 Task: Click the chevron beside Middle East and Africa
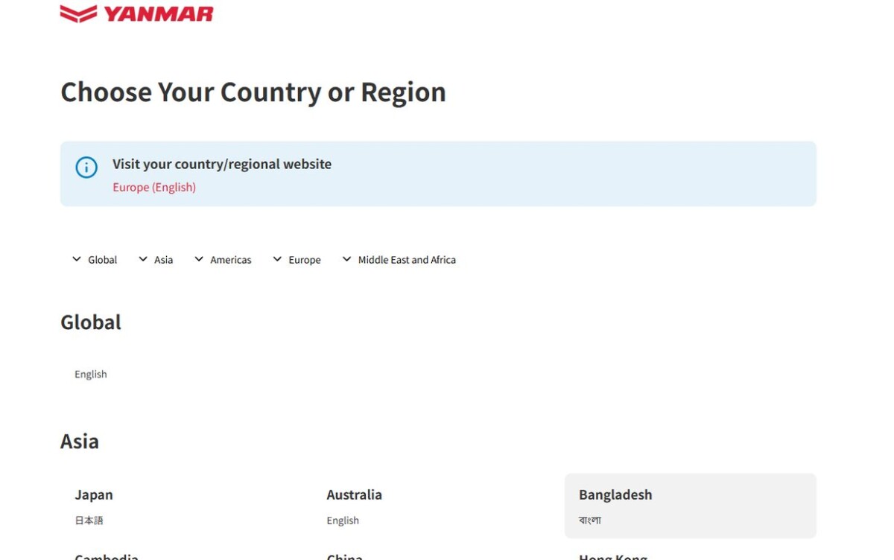[346, 259]
